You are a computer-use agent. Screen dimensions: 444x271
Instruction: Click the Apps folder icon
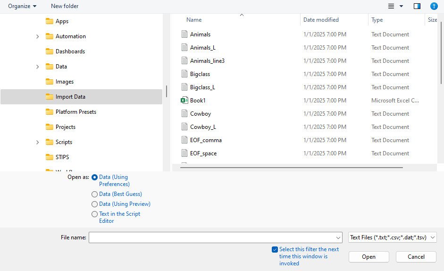coord(49,21)
